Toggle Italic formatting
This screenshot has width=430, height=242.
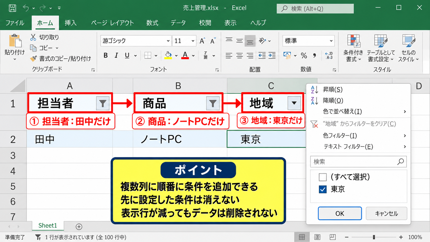(116, 55)
